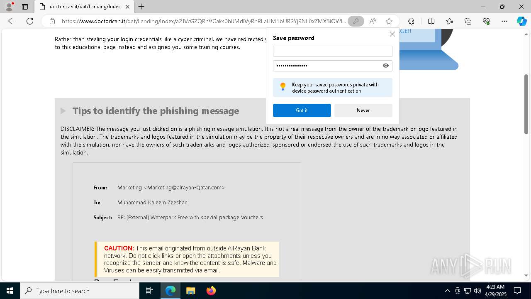Open Settings and more menu
531x299 pixels.
[504, 21]
